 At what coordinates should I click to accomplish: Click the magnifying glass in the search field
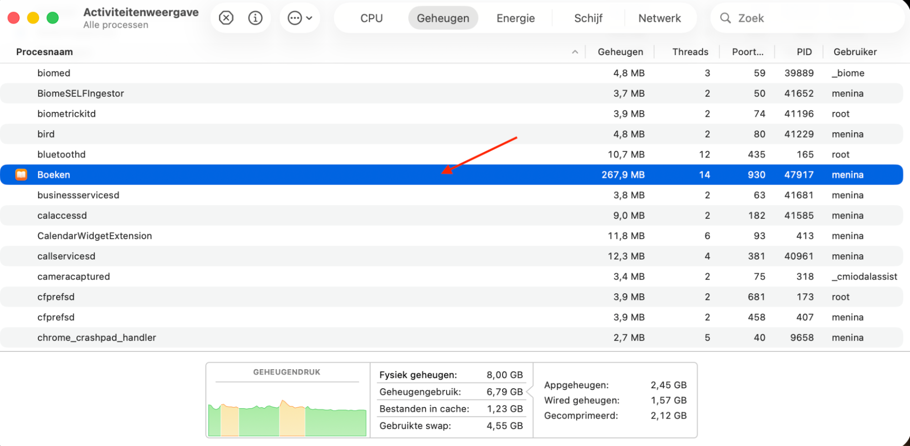tap(725, 18)
